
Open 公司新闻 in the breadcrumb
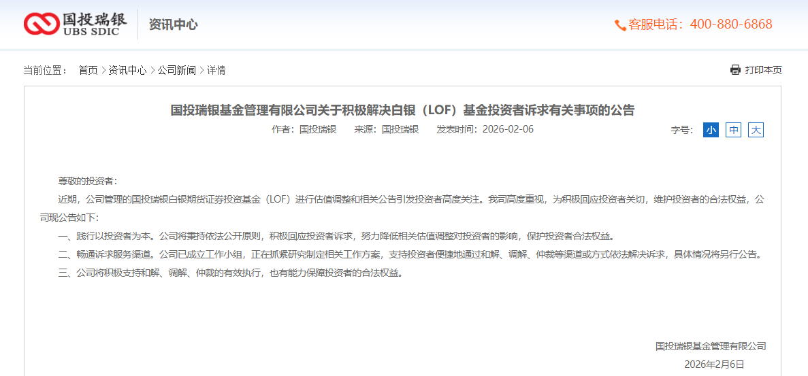177,70
